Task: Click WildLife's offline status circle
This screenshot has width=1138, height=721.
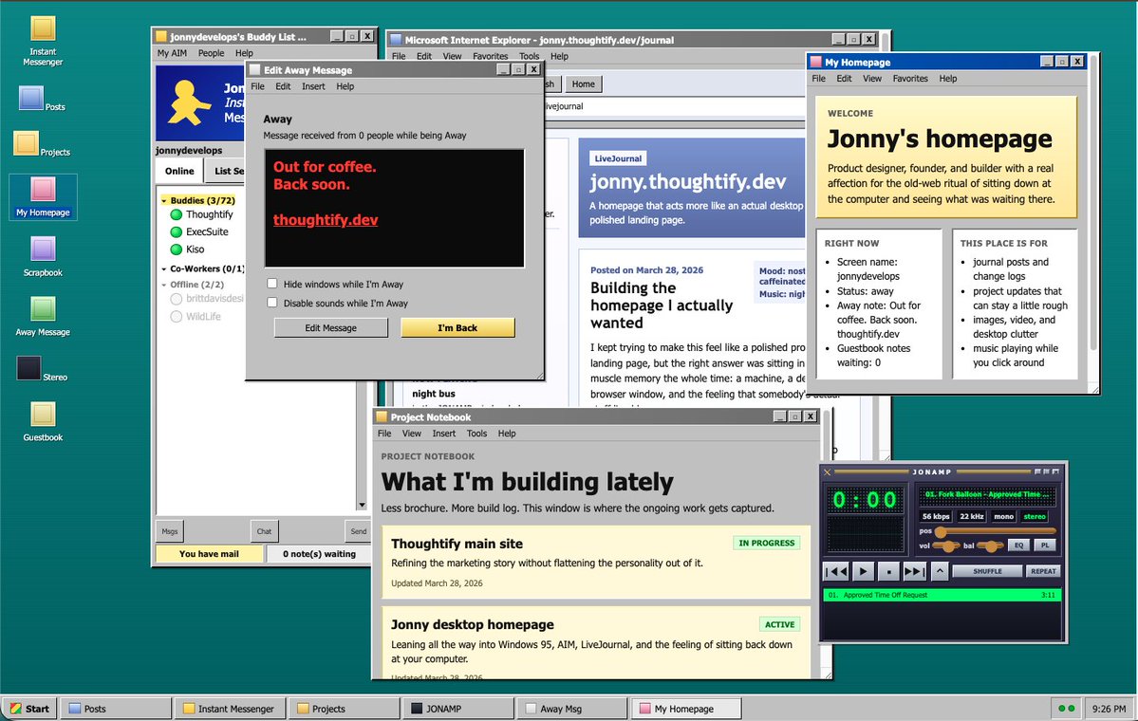Action: coord(176,316)
